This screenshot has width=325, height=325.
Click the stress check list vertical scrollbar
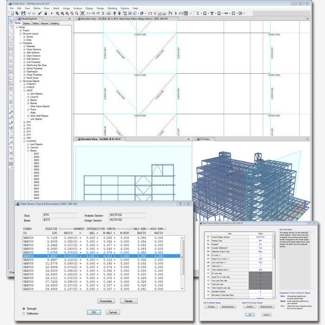(182, 263)
